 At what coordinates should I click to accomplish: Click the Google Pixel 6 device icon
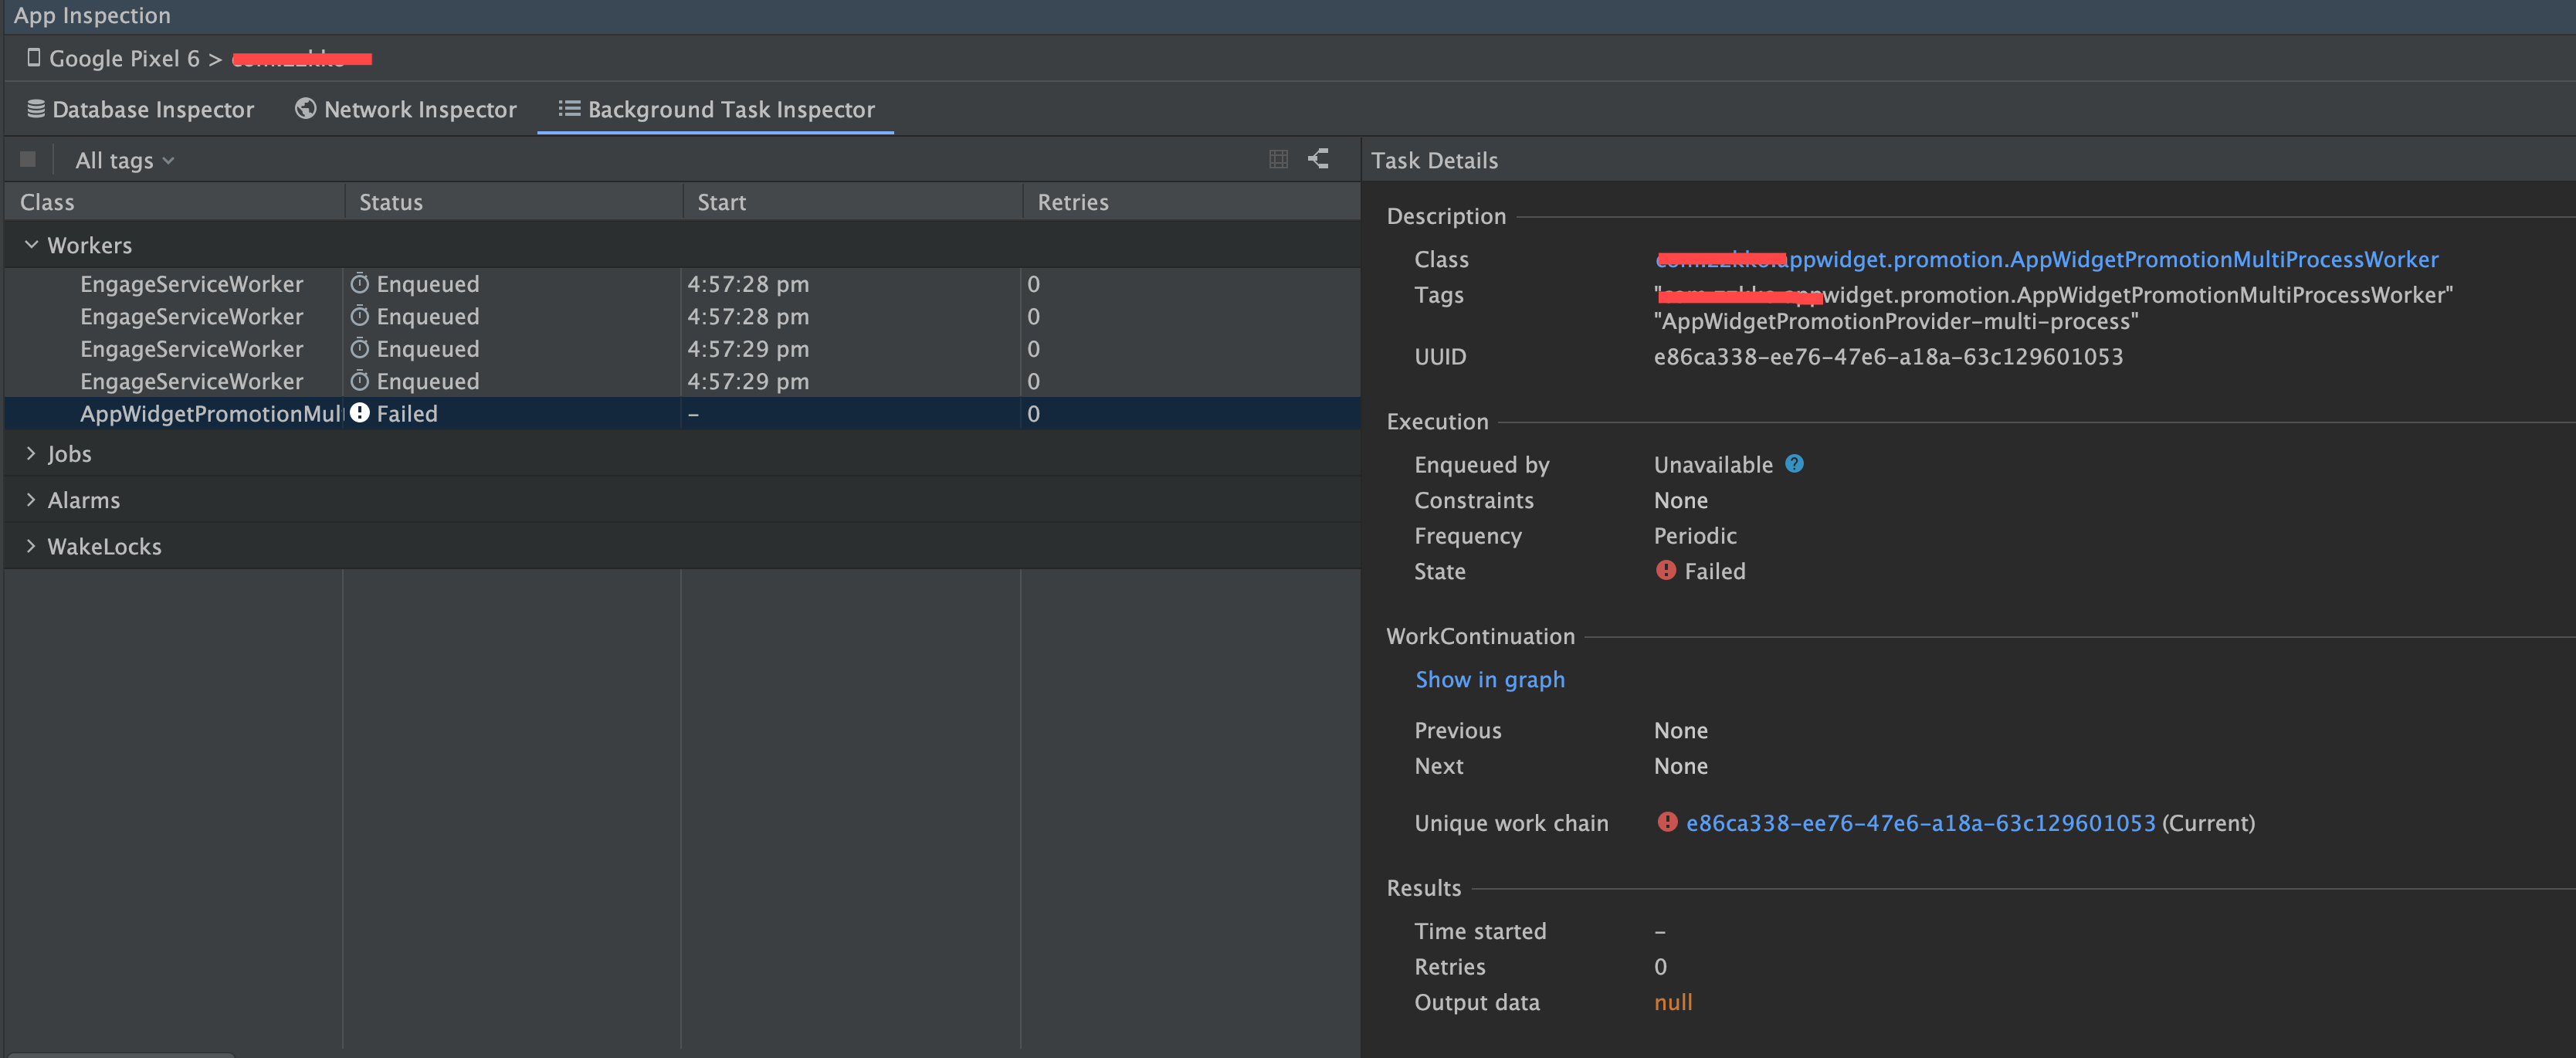coord(34,58)
